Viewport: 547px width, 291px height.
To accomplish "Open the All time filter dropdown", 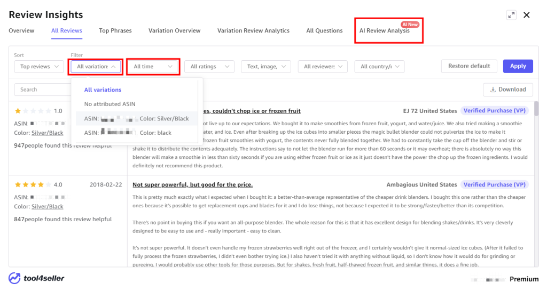I will click(153, 67).
